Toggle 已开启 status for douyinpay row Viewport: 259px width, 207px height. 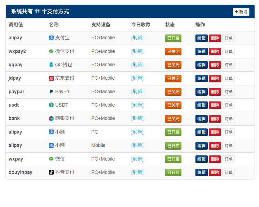point(173,172)
